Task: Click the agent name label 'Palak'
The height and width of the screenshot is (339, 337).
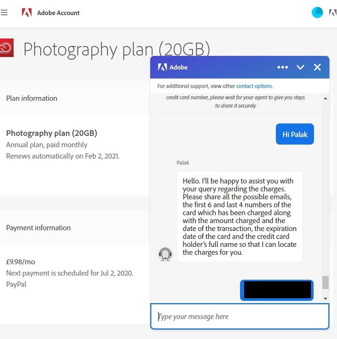Action: pyautogui.click(x=183, y=163)
